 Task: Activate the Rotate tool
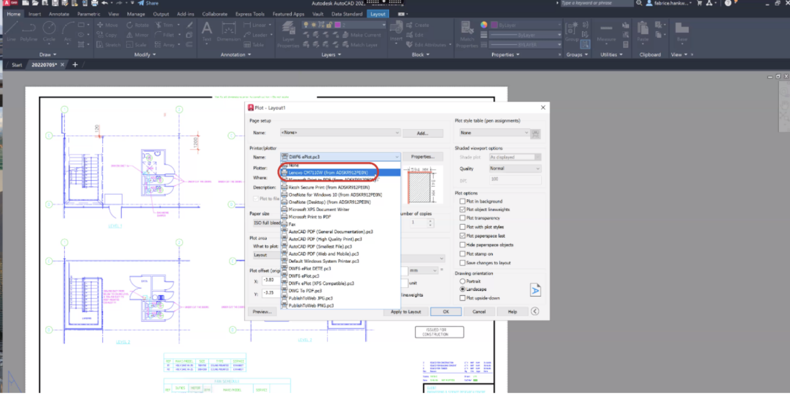click(x=137, y=25)
